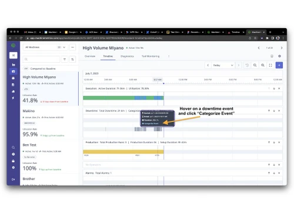This screenshot has height=220, width=294.
Task: Go to previous machine with left chevron
Action: pos(259,48)
